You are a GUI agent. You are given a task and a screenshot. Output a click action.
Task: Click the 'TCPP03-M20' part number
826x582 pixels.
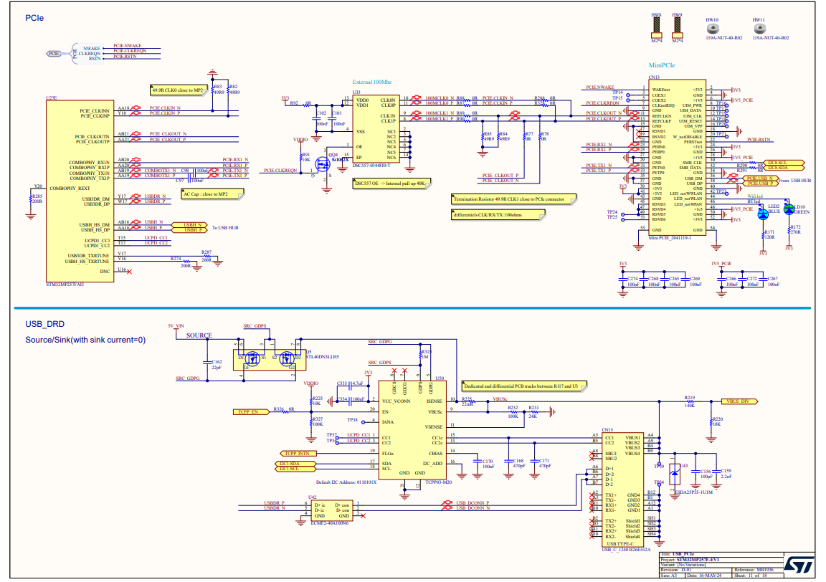point(438,482)
